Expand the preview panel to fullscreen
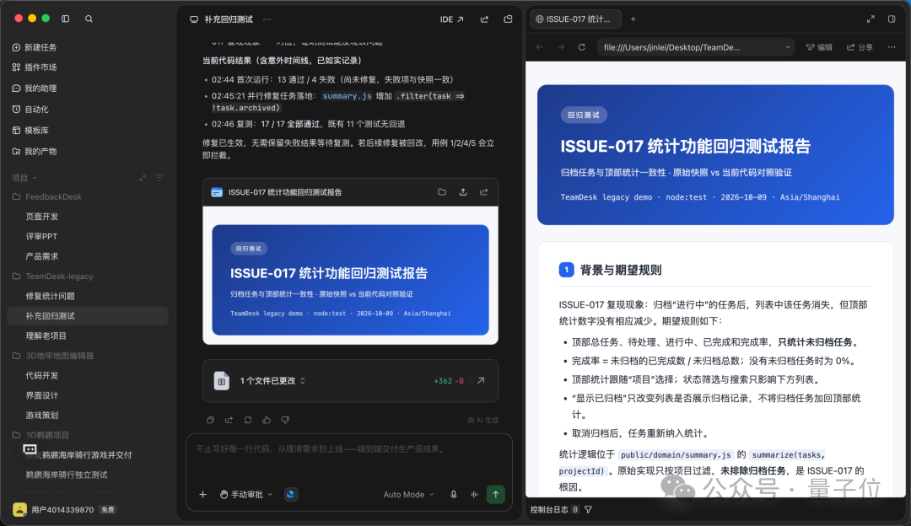The image size is (911, 526). 871,19
